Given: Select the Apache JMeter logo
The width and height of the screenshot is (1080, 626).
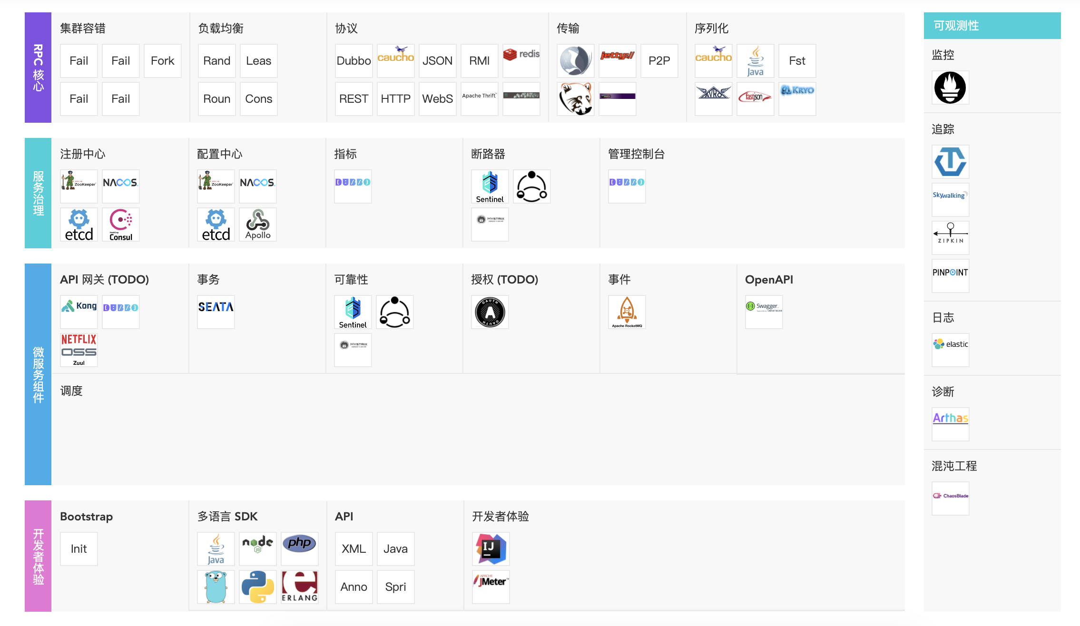Looking at the screenshot, I should [491, 587].
